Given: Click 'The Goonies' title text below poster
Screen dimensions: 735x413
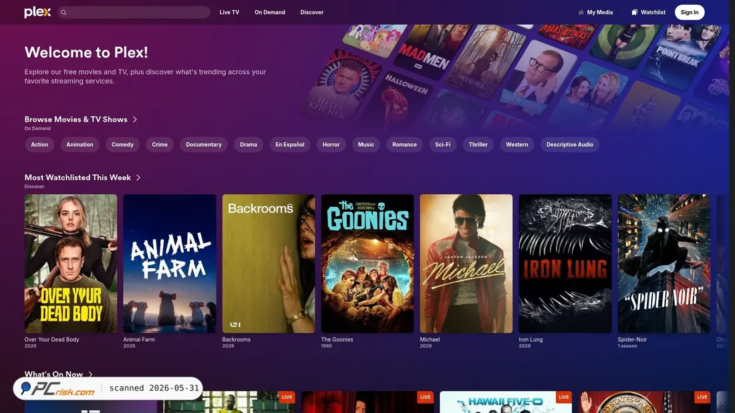Looking at the screenshot, I should (x=337, y=340).
